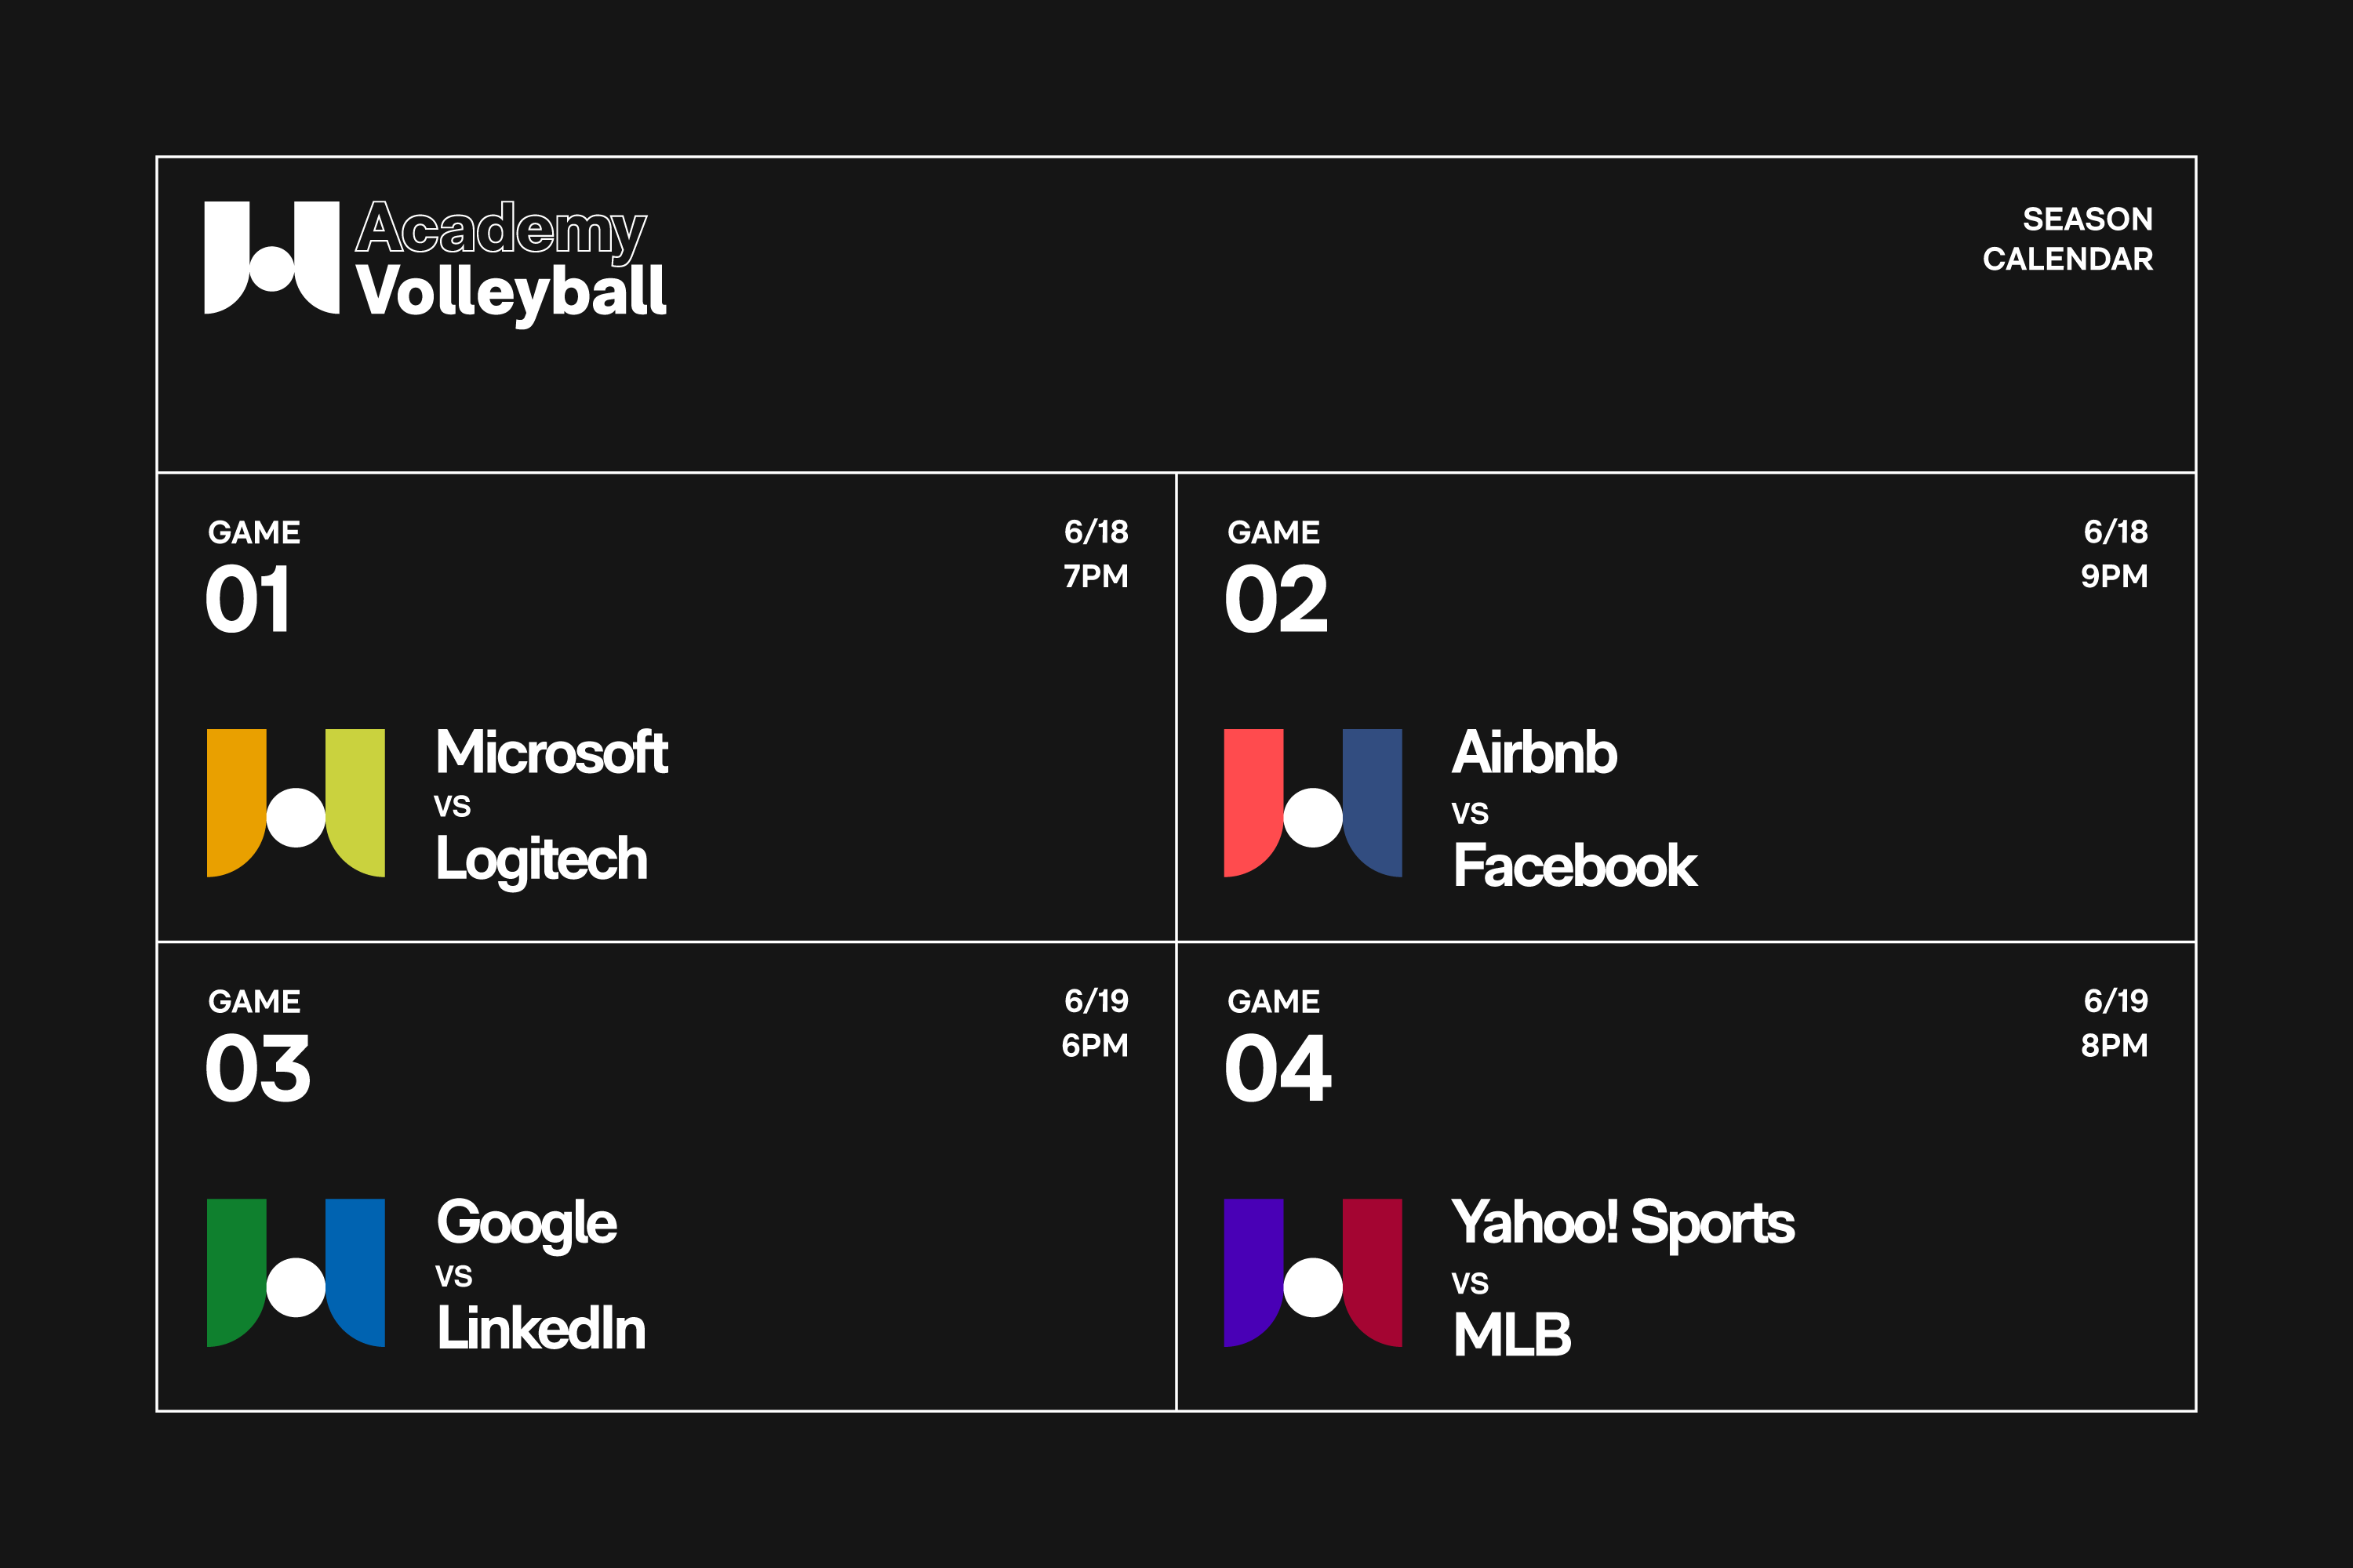
Task: Click the orange and yellow Game 01 emblem
Action: (295, 803)
